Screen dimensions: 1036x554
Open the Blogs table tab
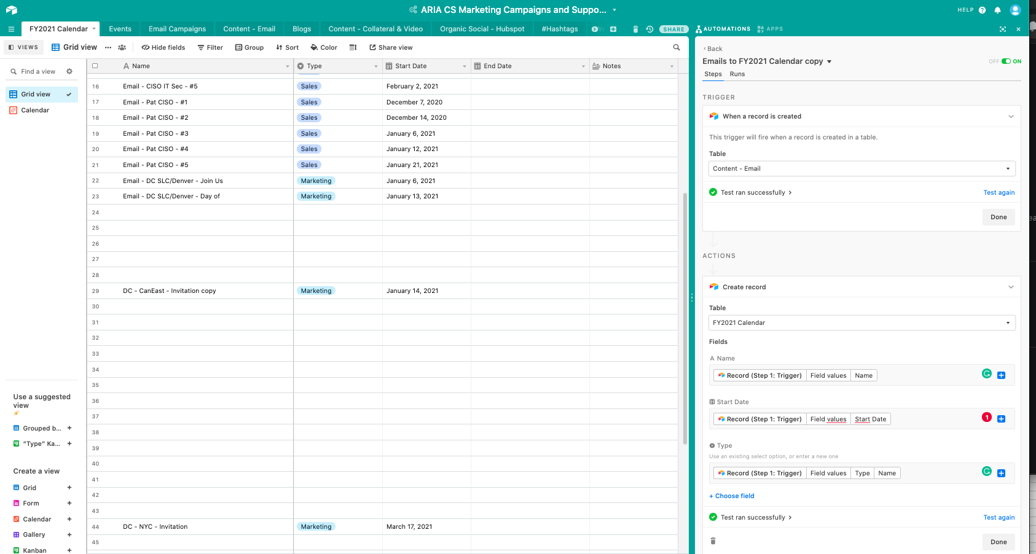pos(302,29)
